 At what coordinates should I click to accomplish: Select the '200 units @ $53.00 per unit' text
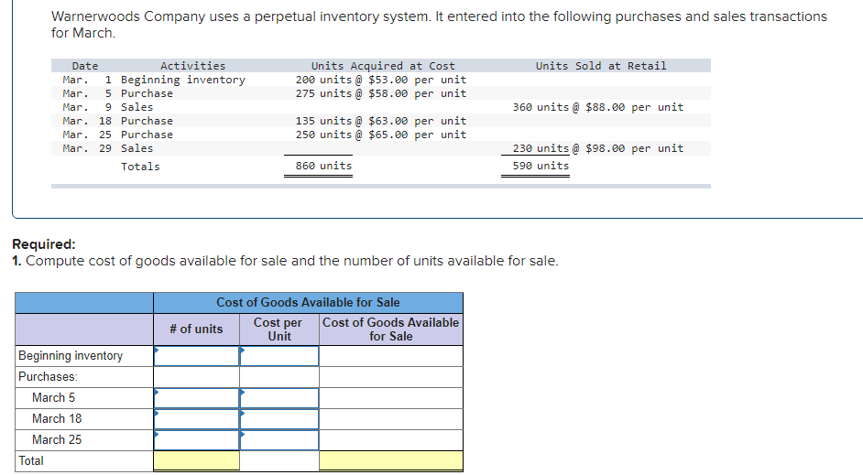[x=381, y=80]
